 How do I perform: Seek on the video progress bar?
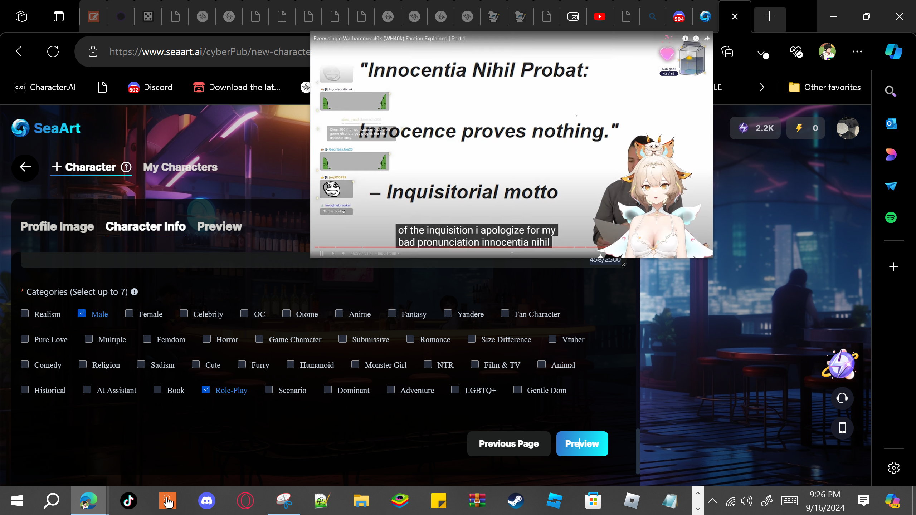(x=458, y=247)
